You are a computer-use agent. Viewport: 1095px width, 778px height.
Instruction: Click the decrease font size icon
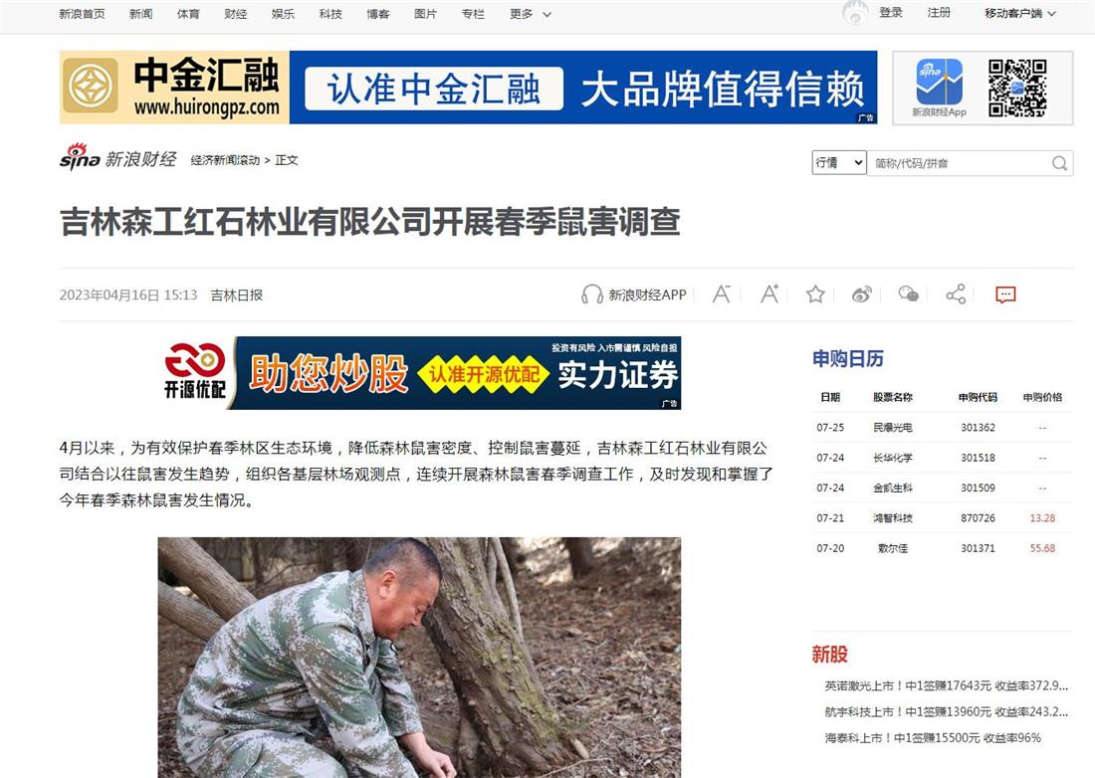pos(722,294)
